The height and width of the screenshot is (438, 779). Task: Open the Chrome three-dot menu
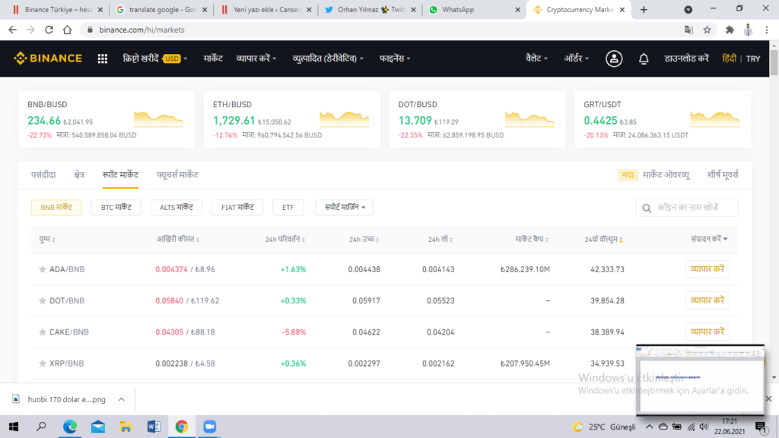pos(767,30)
